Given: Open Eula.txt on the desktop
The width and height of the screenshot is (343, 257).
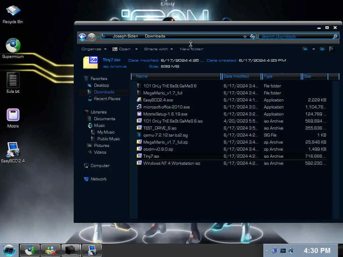Looking at the screenshot, I should [13, 83].
